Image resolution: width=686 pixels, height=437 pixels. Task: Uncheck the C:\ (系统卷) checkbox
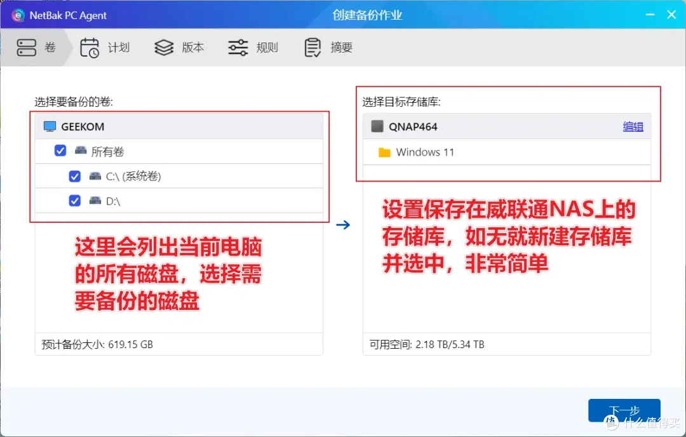tap(75, 176)
